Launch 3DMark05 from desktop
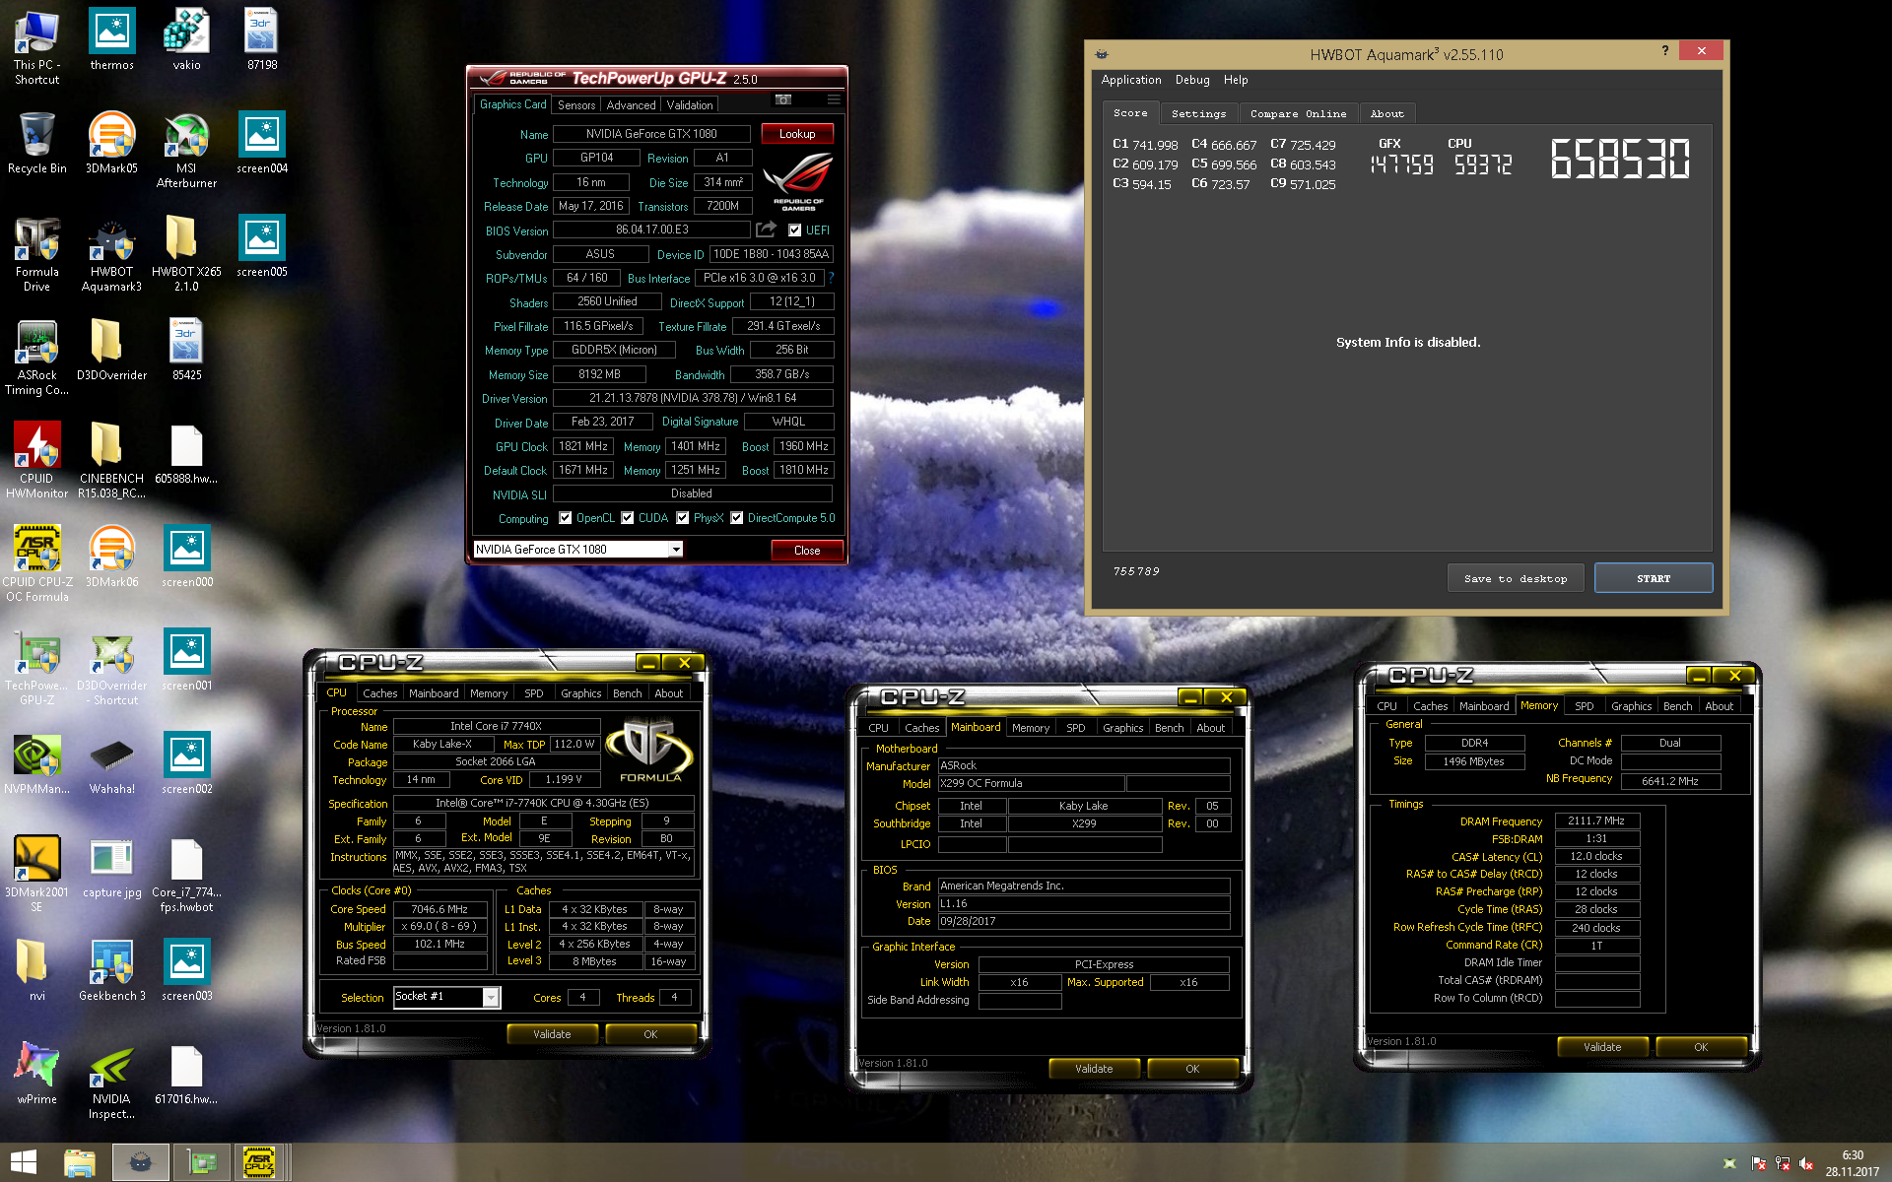 111,143
